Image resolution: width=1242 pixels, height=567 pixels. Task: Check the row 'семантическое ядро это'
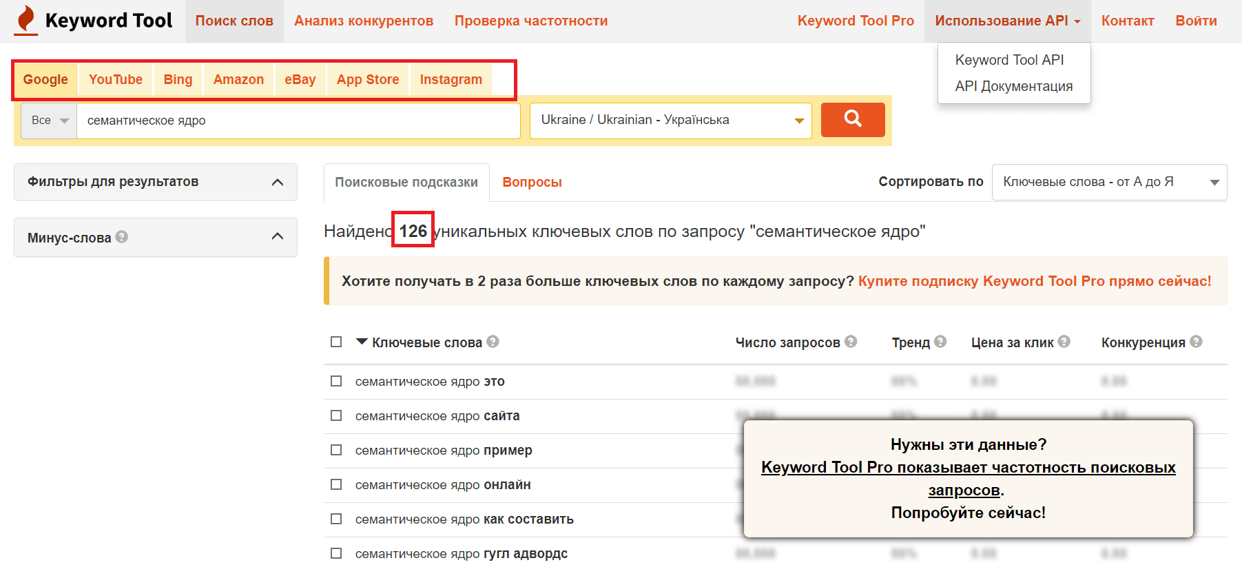coord(336,381)
